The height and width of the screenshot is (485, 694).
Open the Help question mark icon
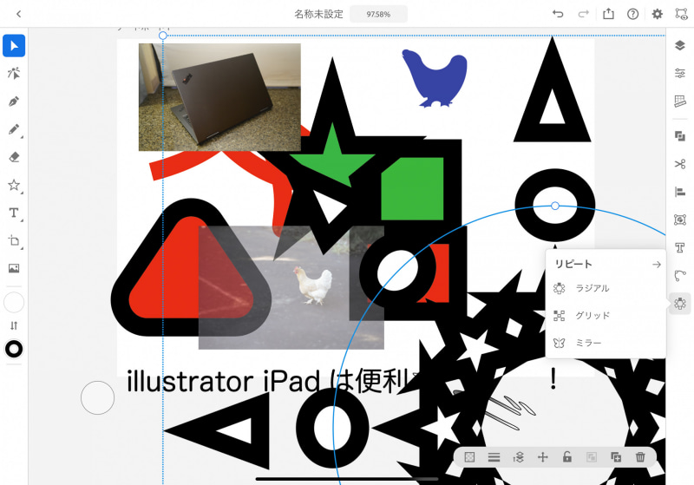(633, 14)
